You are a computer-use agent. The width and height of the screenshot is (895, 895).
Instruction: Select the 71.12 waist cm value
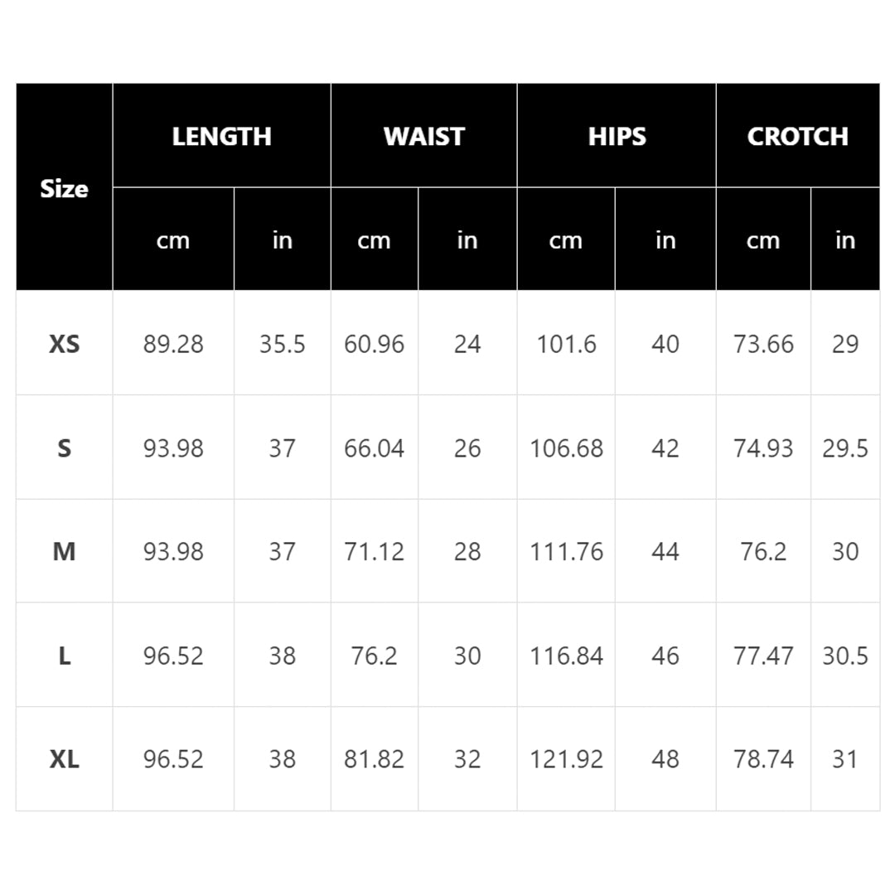click(375, 552)
